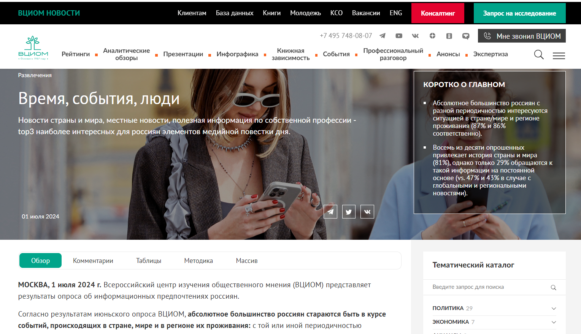581x334 pixels.
Task: Share article via the Telegram paper-plane icon
Action: pos(330,212)
